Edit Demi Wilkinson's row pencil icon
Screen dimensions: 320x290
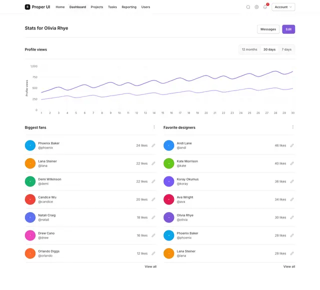coord(153,181)
